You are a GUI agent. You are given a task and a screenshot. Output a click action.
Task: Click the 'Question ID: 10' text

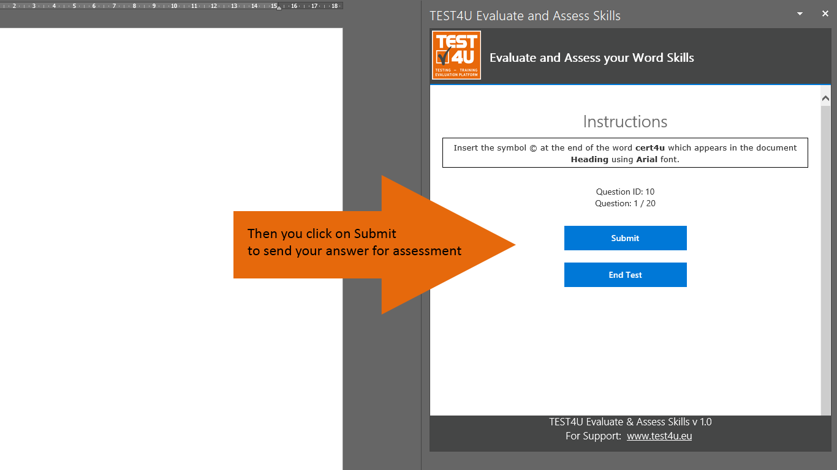[x=625, y=192]
